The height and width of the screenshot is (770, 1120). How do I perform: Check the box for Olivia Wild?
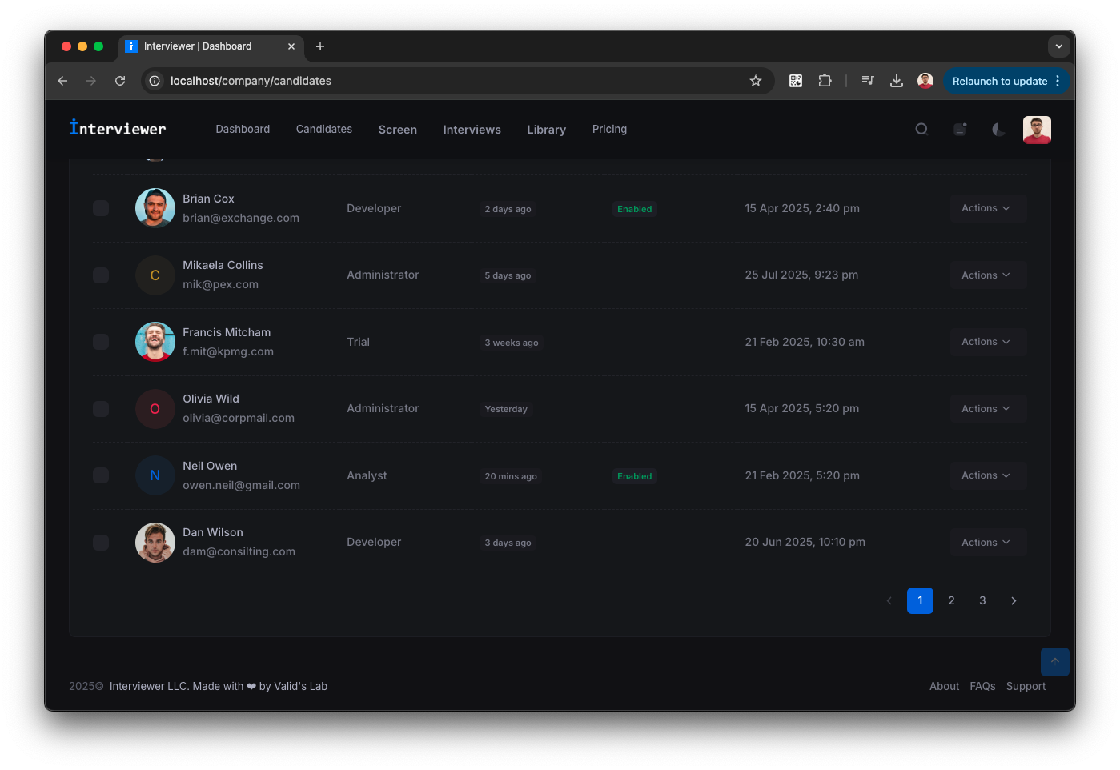[x=101, y=409]
